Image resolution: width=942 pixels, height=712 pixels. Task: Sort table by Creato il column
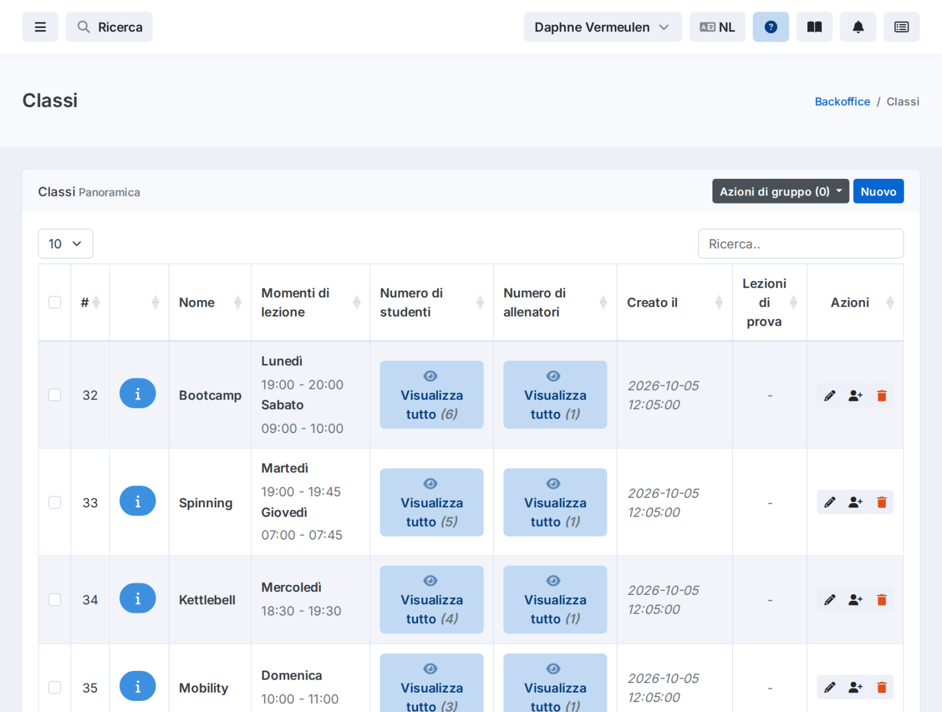pos(675,302)
